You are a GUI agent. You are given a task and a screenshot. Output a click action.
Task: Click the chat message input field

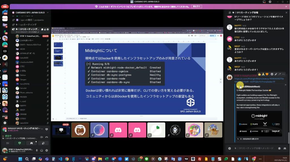click(x=256, y=148)
